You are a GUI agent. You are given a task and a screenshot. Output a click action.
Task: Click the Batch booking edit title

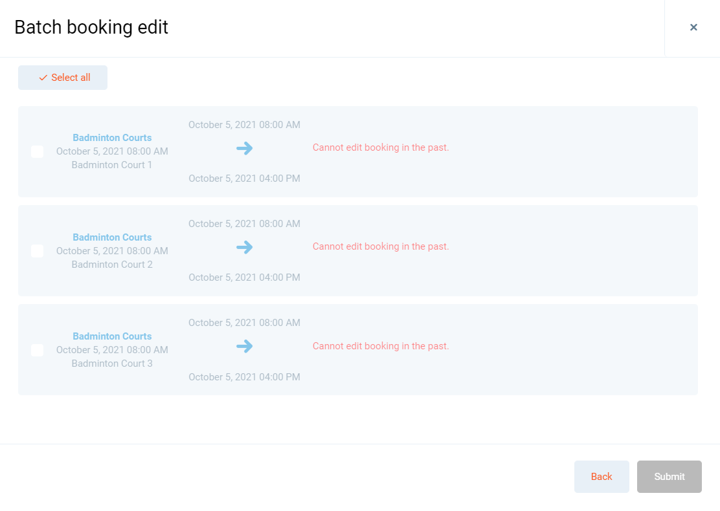pos(91,27)
